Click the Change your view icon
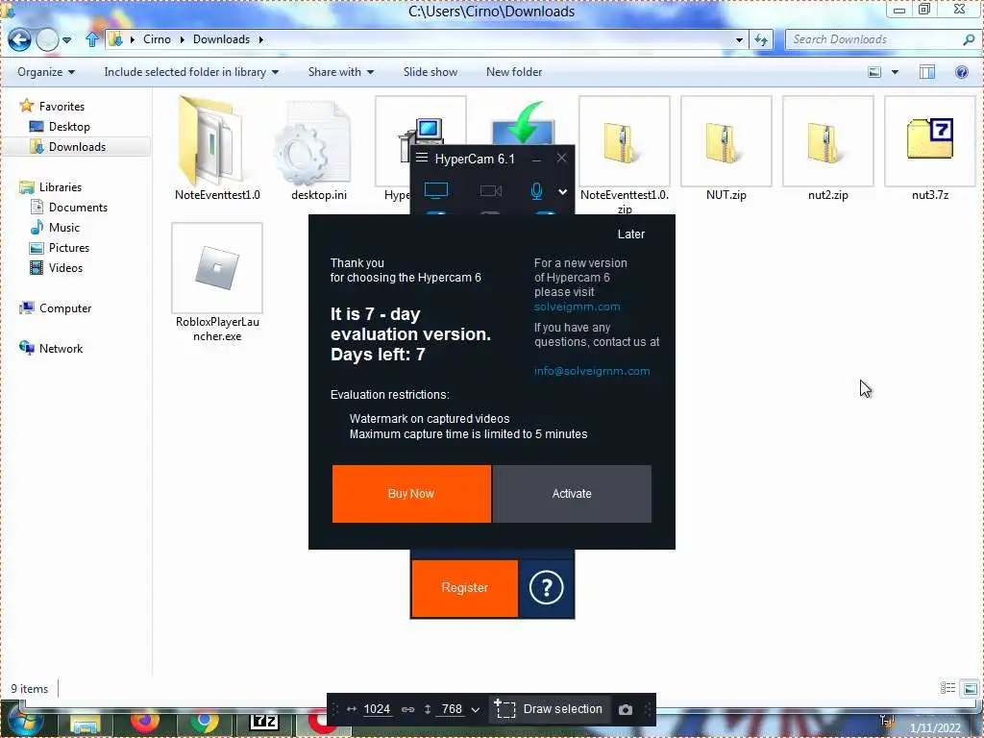Viewport: 984px width, 738px height. point(874,72)
